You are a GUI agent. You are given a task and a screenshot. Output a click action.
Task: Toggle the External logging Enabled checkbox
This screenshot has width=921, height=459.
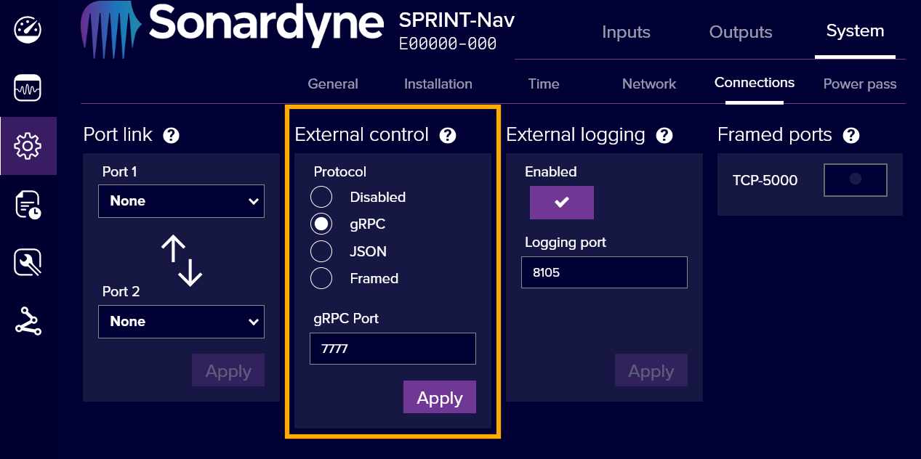point(561,203)
